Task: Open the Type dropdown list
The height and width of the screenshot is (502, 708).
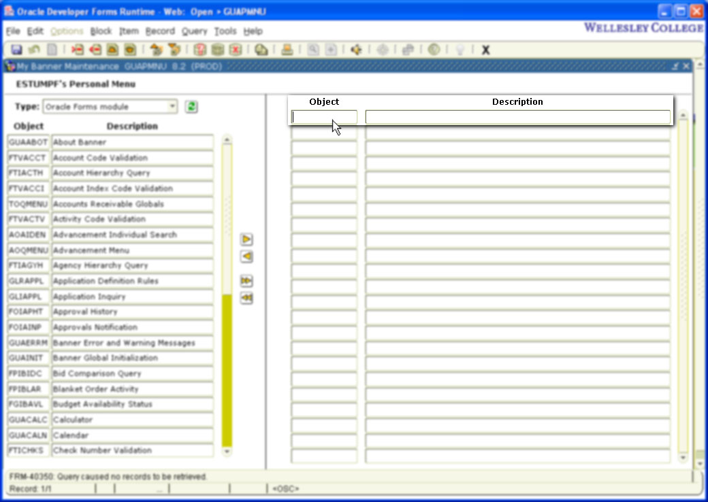Action: click(172, 107)
